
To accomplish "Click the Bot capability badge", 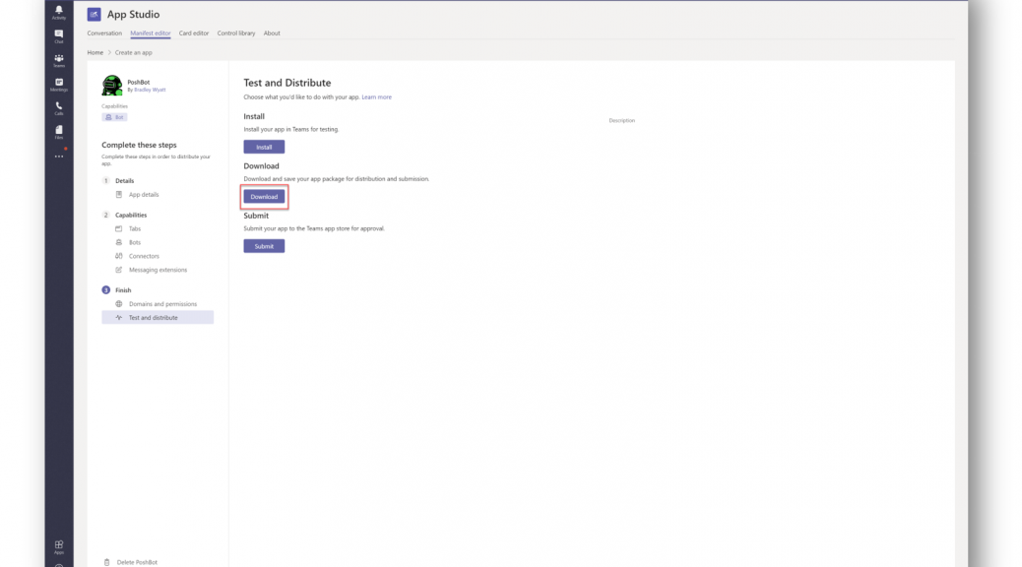I will (114, 117).
